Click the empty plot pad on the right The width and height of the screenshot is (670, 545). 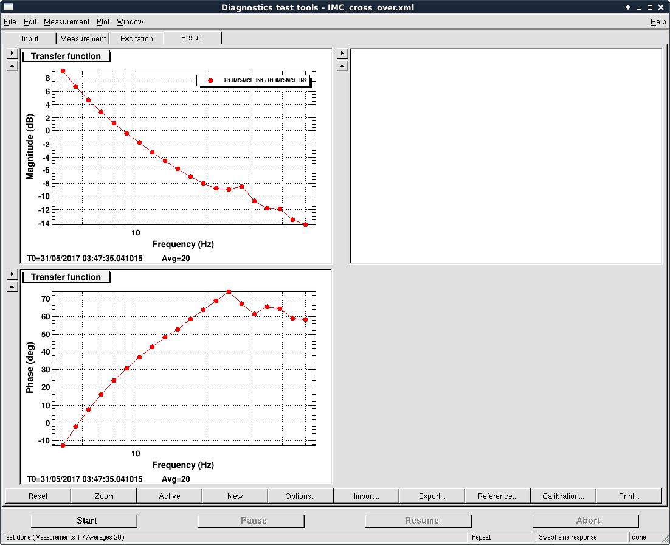tap(506, 156)
